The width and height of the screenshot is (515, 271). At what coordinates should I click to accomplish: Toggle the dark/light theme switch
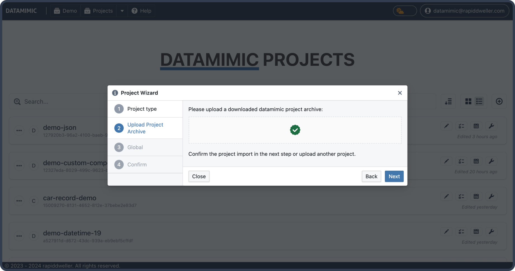click(x=404, y=11)
